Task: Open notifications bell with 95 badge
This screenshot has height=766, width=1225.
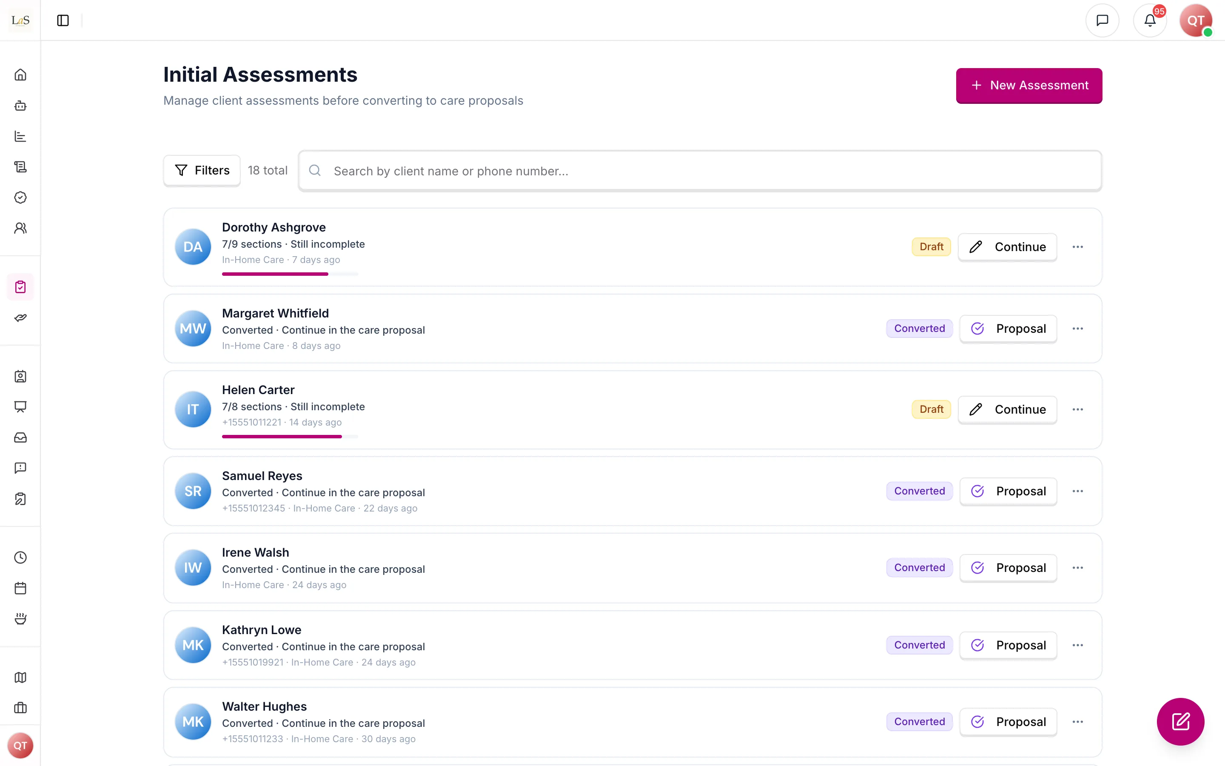Action: point(1150,20)
